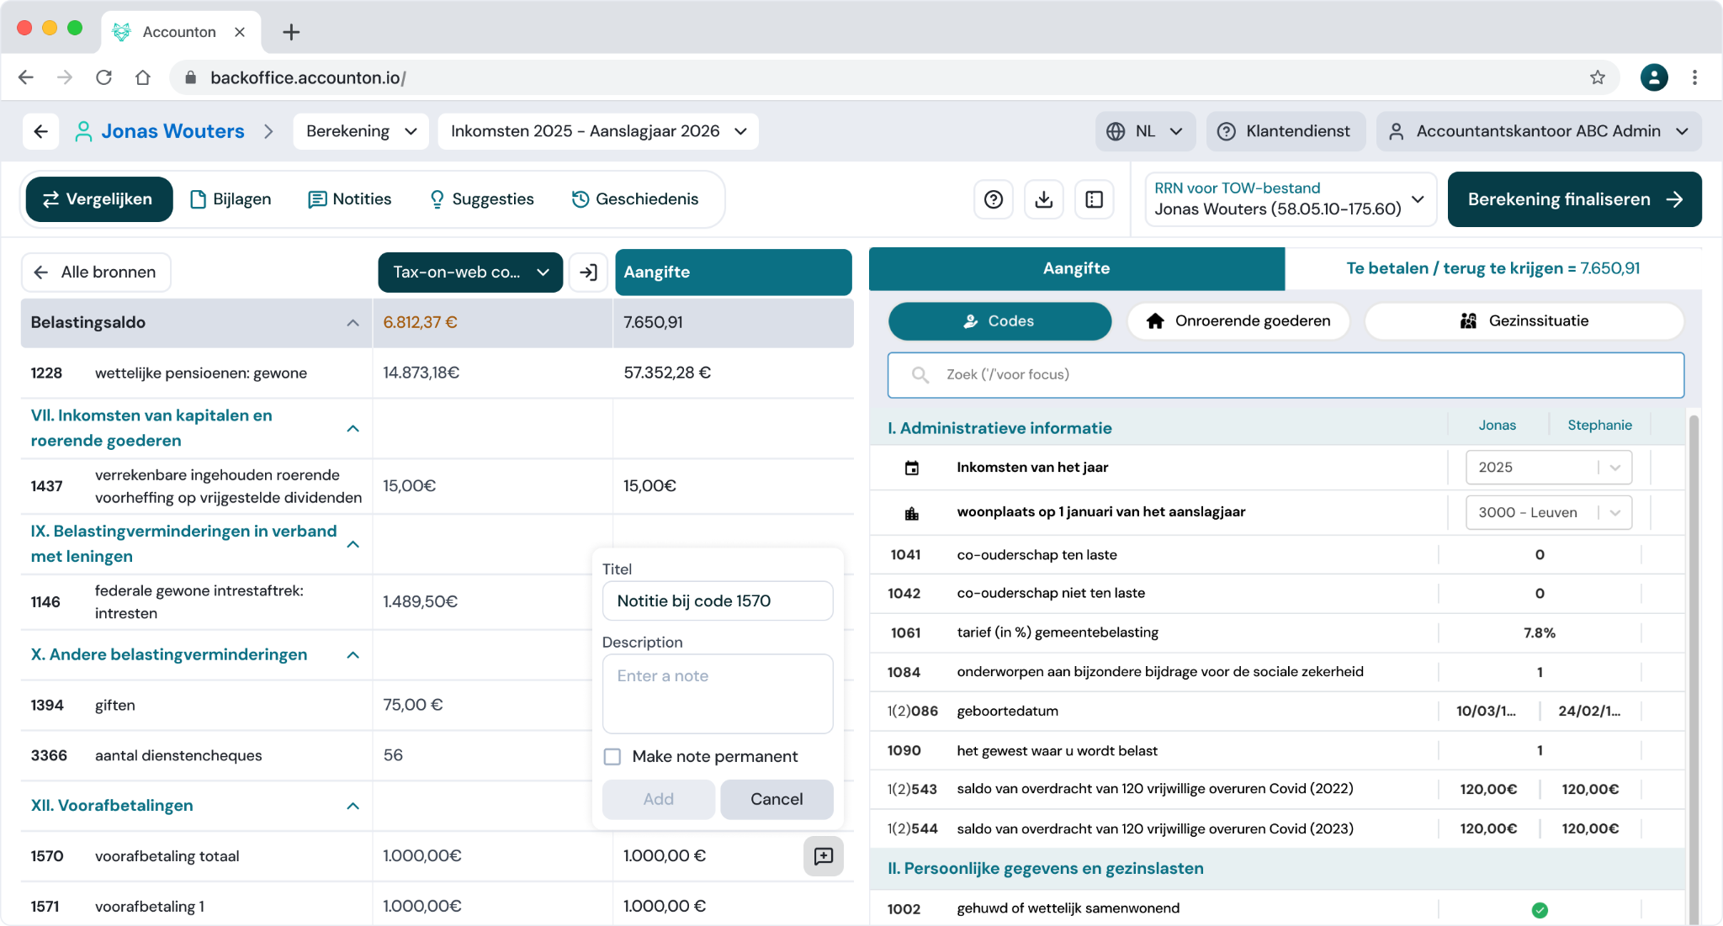Collapse X. Andere belastingverminderingen section
This screenshot has width=1723, height=926.
(x=353, y=655)
